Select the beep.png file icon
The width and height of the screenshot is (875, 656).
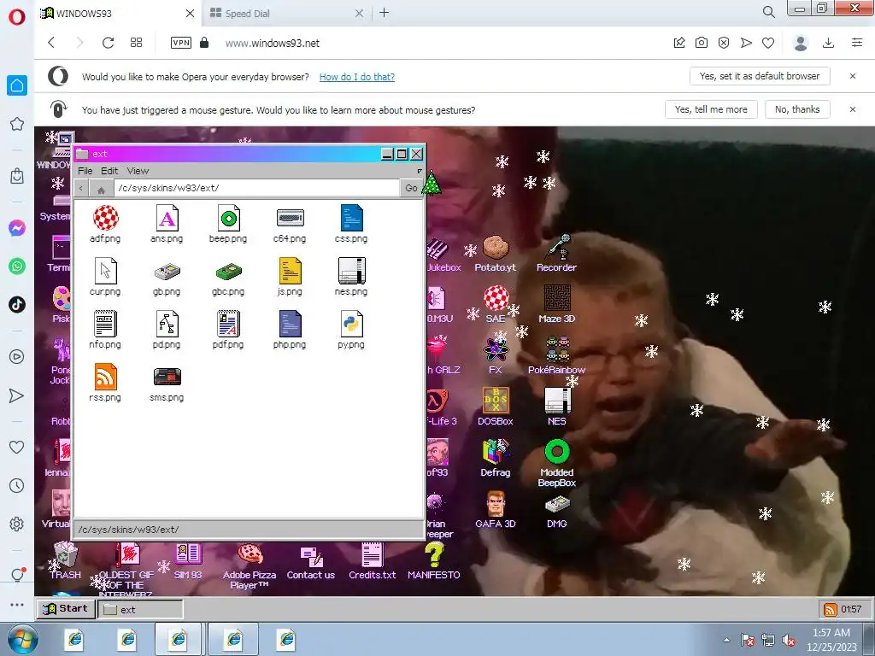tap(228, 218)
